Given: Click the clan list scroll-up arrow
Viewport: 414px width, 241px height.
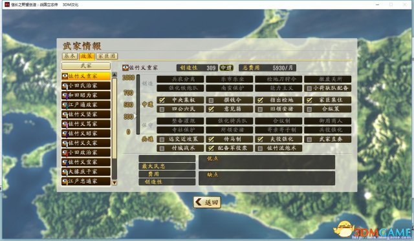Looking at the screenshot, I should pyautogui.click(x=114, y=74).
